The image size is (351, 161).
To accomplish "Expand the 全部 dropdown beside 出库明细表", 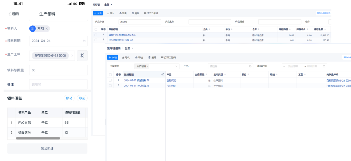I will point(129,48).
